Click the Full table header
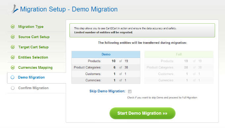 click(179, 54)
